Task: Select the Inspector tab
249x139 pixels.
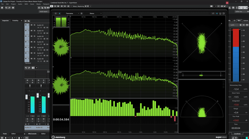Action: (5, 20)
